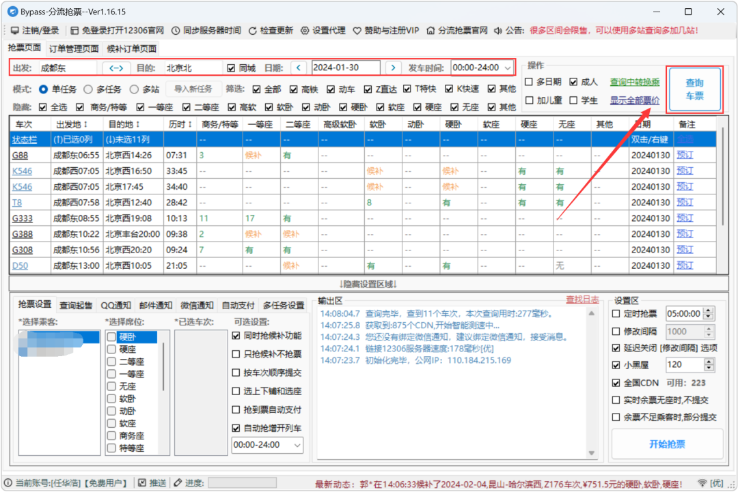Viewport: 738px width, 492px height.
Task: Click the 注销/登录 login icon
Action: (x=14, y=31)
